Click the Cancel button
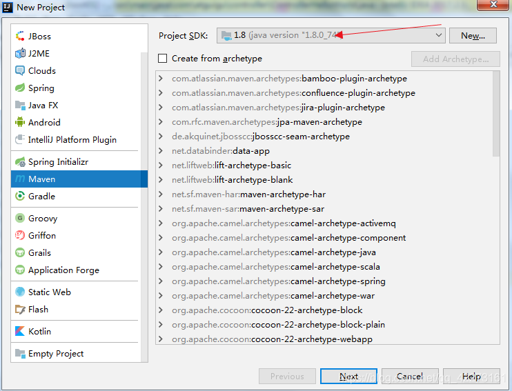The height and width of the screenshot is (391, 512). 410,377
